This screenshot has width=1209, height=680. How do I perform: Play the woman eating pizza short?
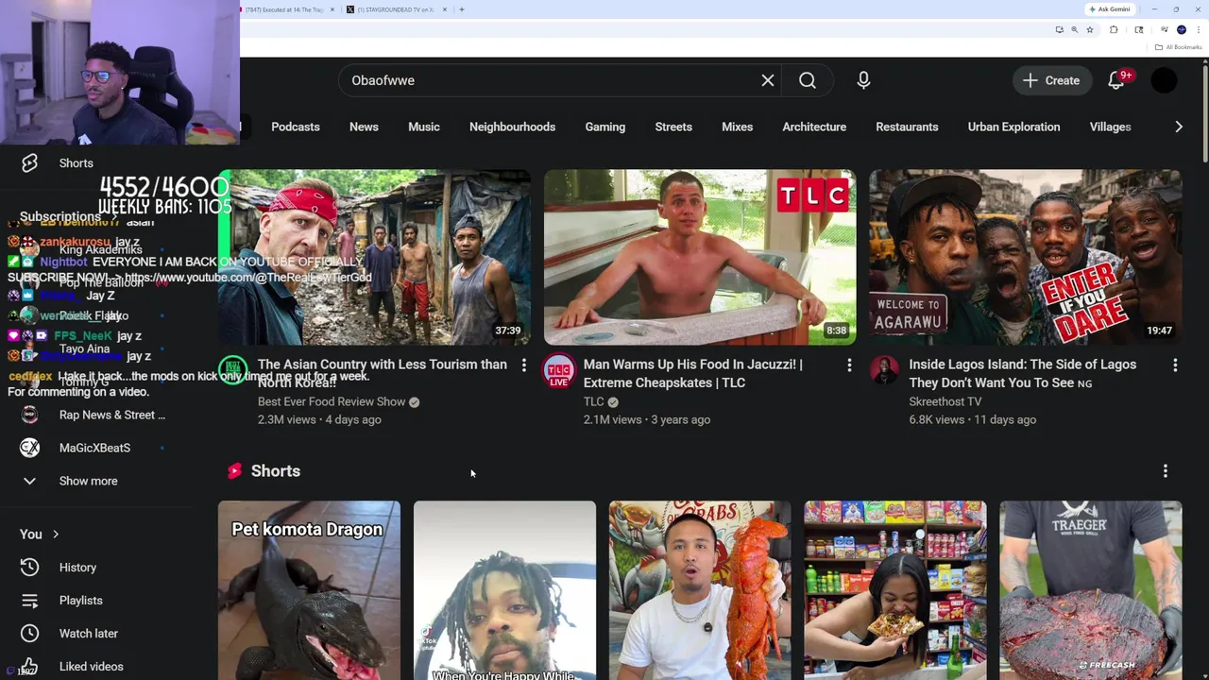pyautogui.click(x=895, y=590)
